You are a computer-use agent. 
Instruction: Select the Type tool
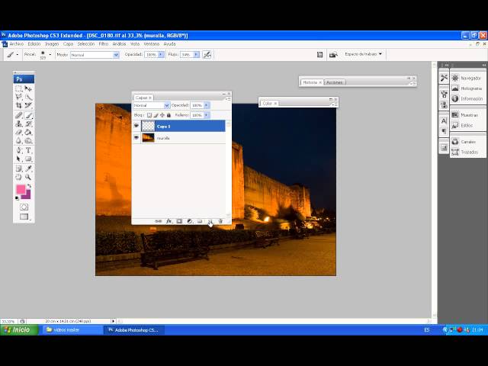click(x=28, y=150)
